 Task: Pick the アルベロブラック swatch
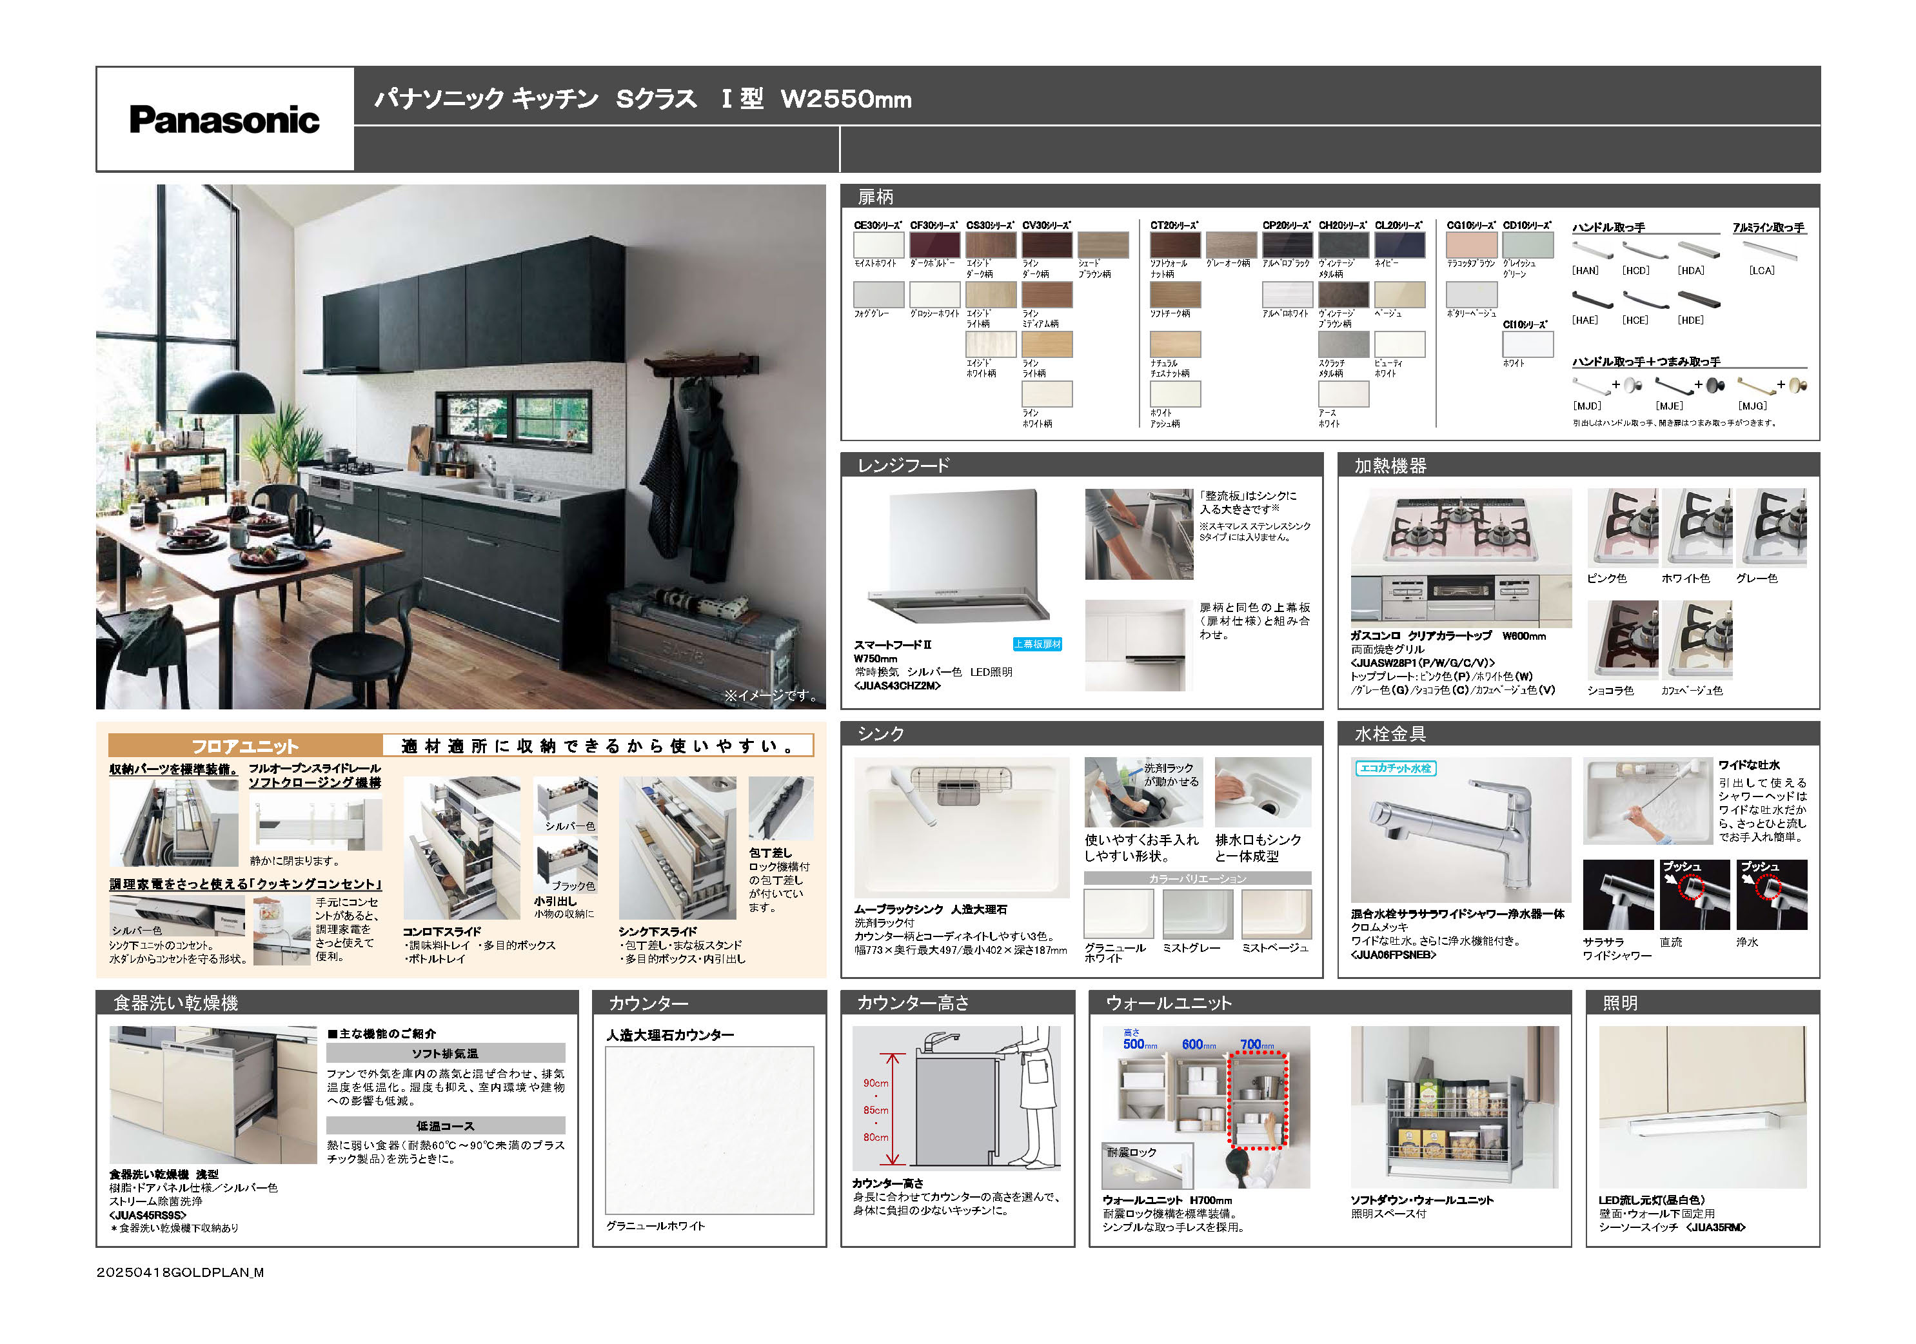[x=1288, y=245]
